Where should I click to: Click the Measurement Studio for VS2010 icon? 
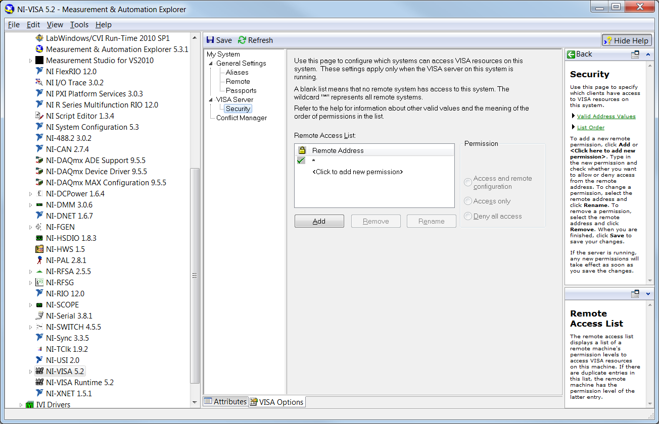click(39, 60)
